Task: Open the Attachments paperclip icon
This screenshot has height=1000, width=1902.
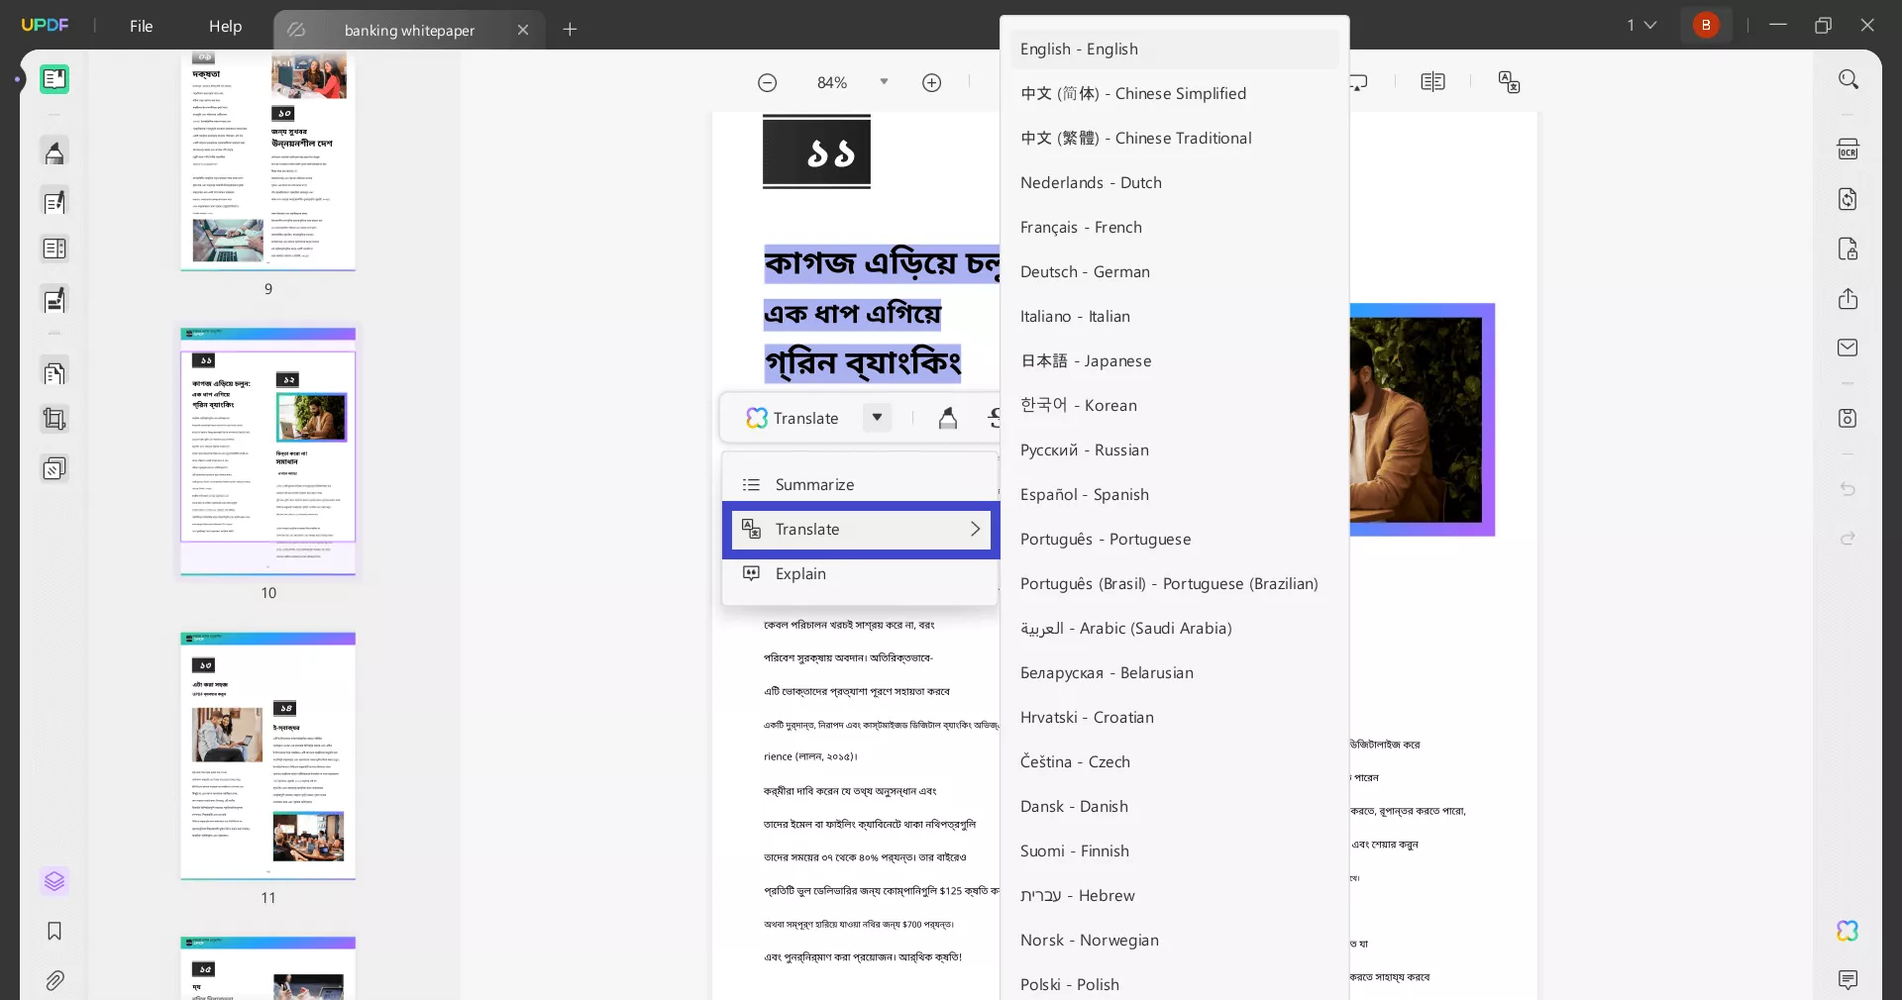Action: 54,980
